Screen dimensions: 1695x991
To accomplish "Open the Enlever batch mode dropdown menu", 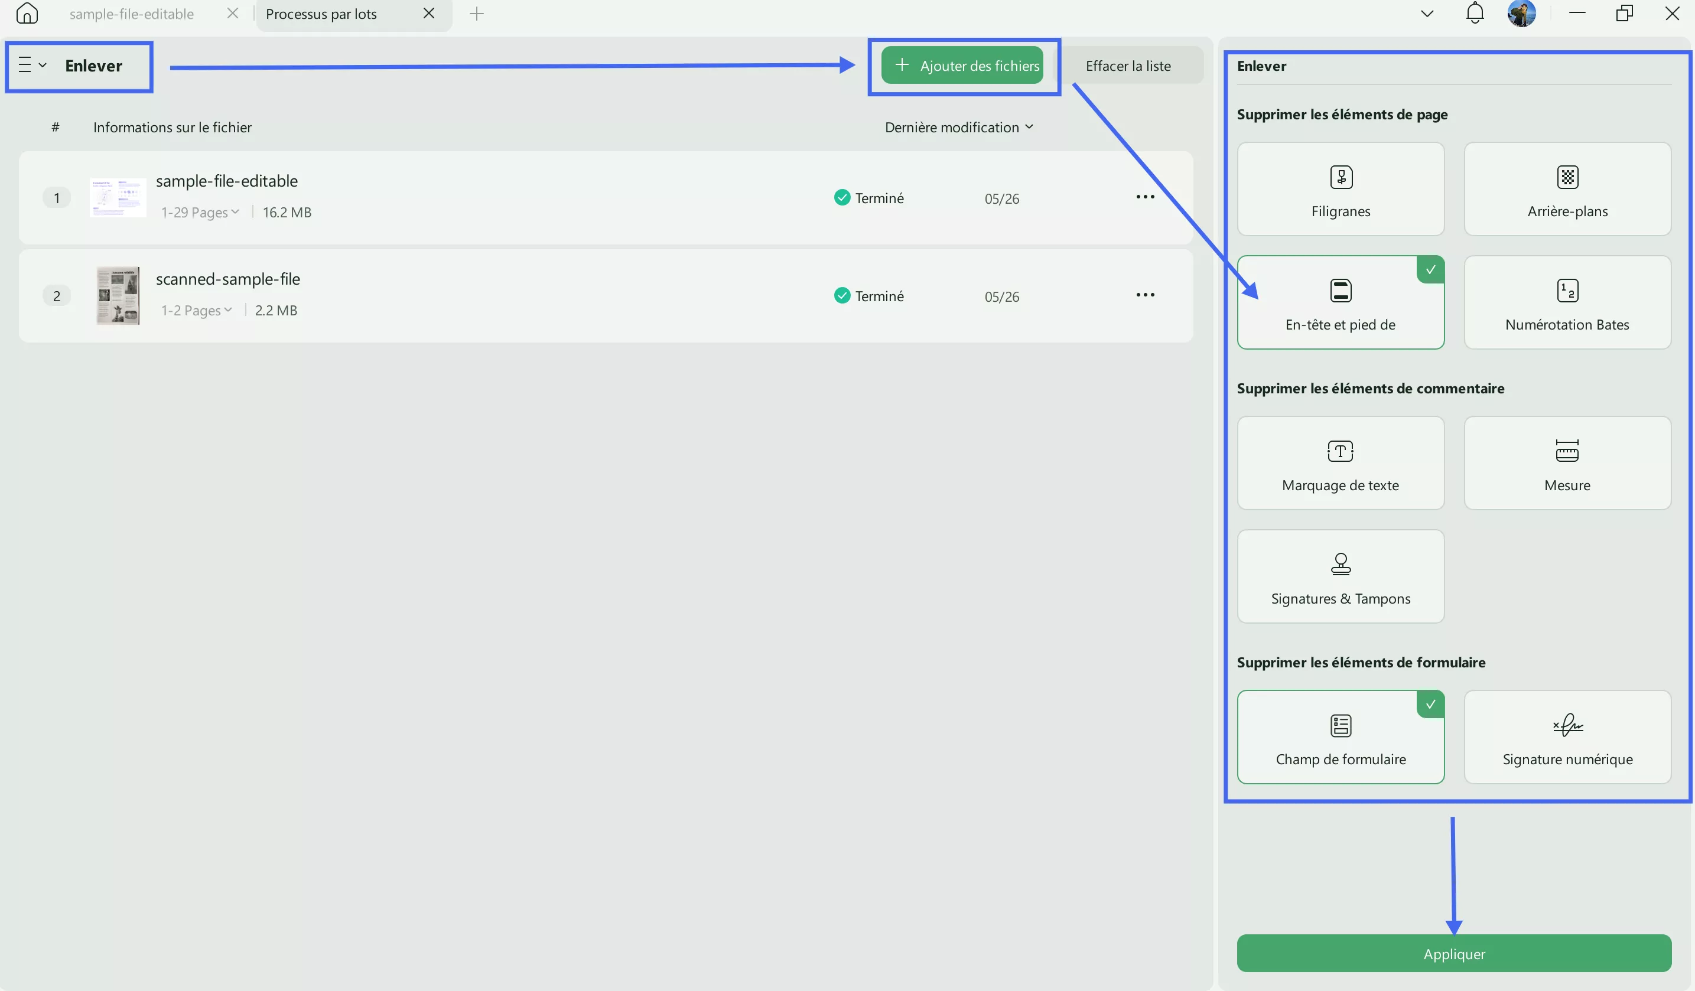I will (32, 65).
